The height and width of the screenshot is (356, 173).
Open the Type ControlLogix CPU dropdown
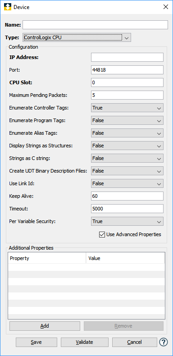click(77, 37)
